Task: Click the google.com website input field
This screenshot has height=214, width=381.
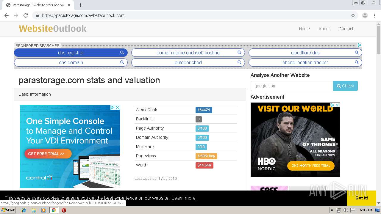Action: tap(292, 86)
